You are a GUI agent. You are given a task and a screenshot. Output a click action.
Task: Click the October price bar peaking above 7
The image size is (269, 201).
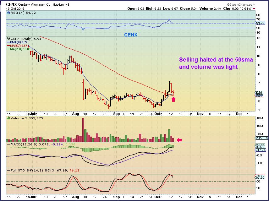coord(169,87)
